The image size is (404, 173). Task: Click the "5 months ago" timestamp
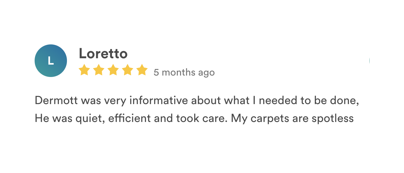click(184, 72)
